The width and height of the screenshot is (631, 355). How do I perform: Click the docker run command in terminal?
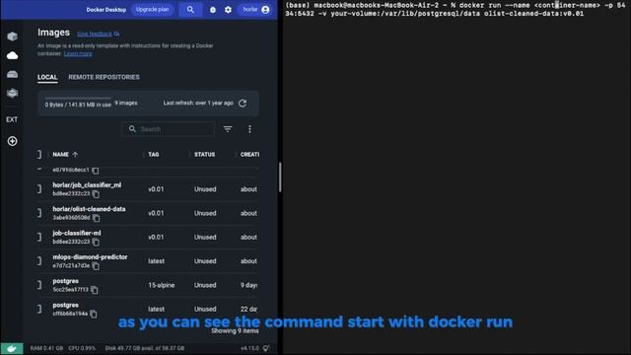point(455,9)
